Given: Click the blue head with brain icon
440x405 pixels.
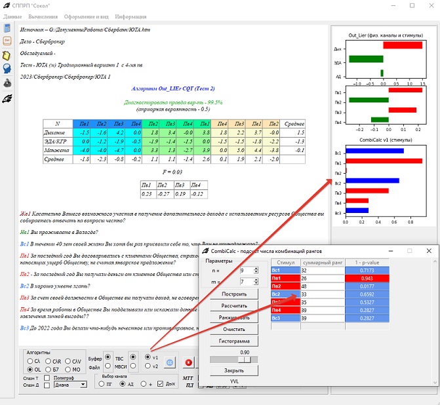Looking at the screenshot, I should pos(7,69).
